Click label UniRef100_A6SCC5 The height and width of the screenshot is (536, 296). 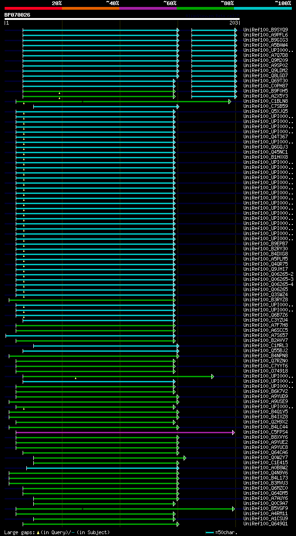click(x=265, y=330)
